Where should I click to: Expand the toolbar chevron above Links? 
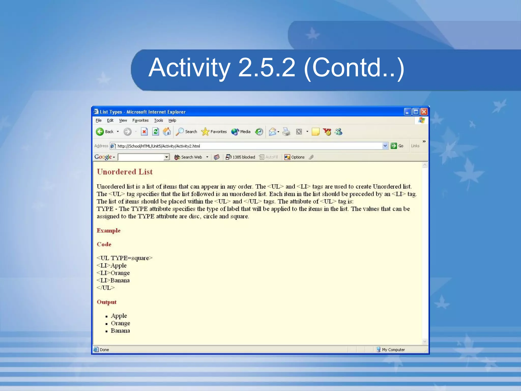tap(424, 141)
